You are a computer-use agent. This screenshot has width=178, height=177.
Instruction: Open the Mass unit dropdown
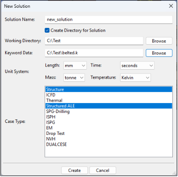pos(74,77)
